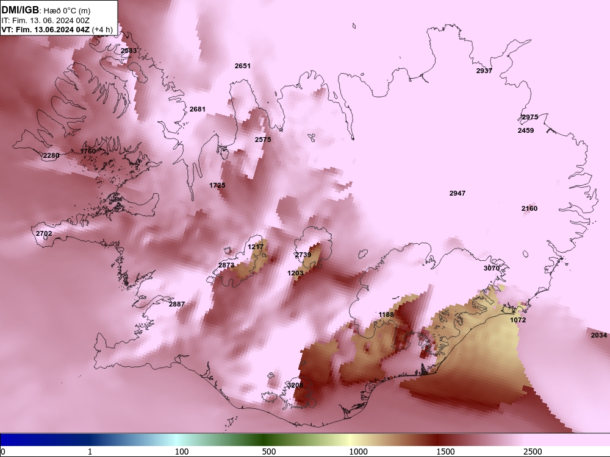610x457 pixels.
Task: Click the 2947 map value
Action: pos(457,193)
